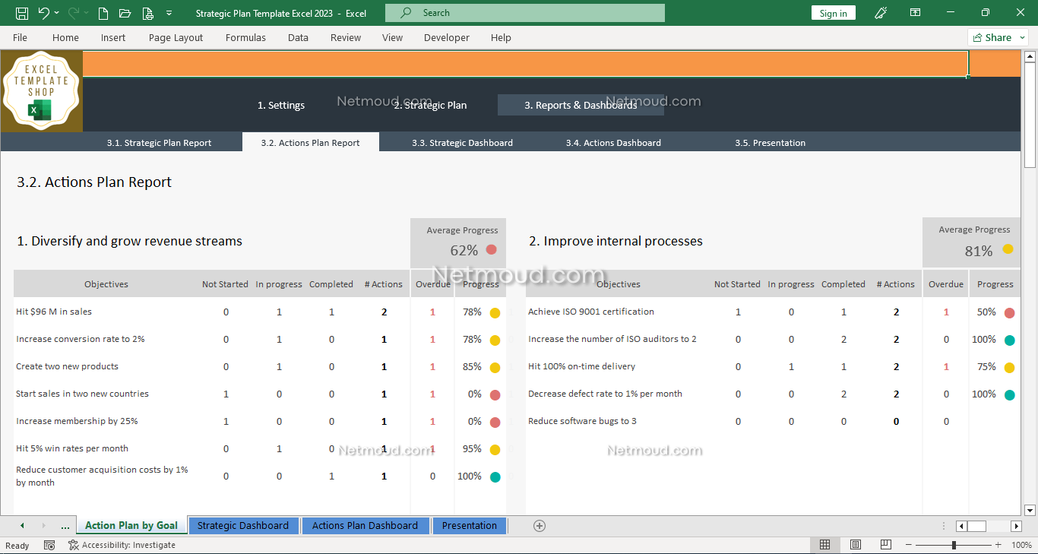Open the View ribbon tab
1038x554 pixels.
click(393, 37)
